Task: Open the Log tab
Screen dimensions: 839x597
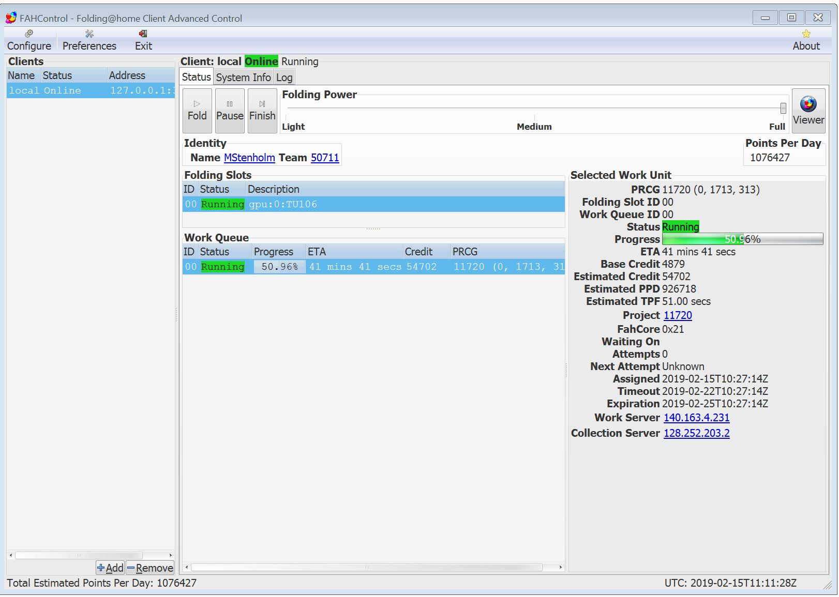Action: (x=284, y=78)
